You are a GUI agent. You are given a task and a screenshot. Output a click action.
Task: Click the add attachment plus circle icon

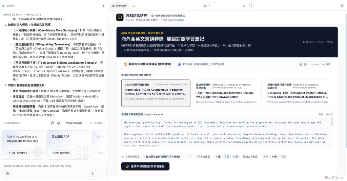[7, 174]
